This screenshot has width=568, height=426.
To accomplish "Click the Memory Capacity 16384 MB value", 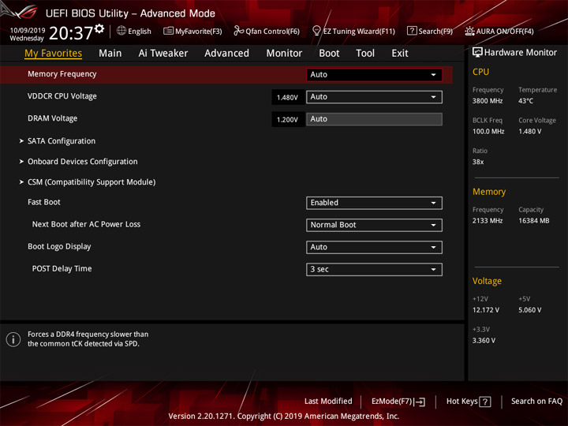I will (x=533, y=221).
